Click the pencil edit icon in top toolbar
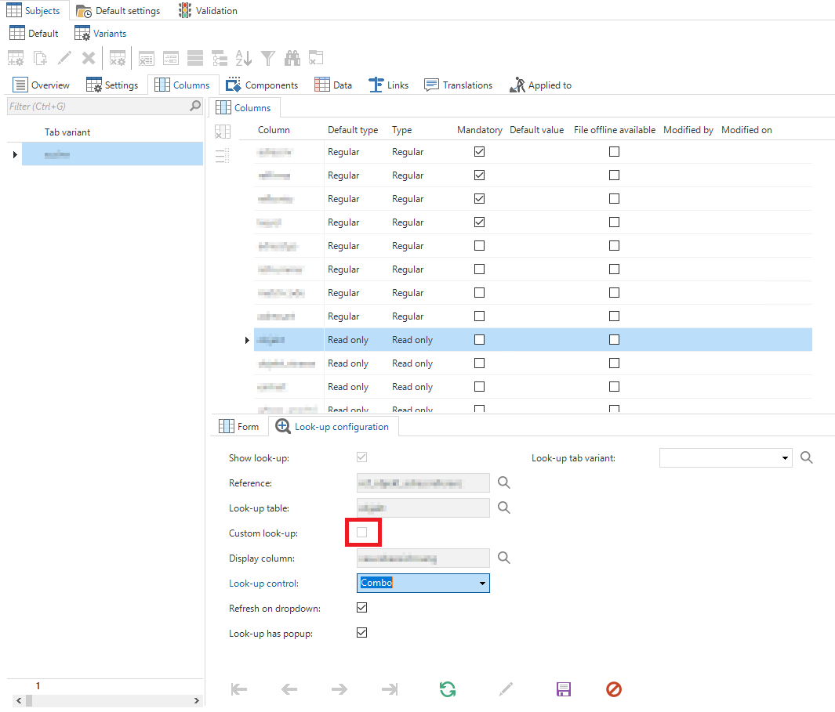Screen dimensions: 835x712 click(x=64, y=58)
